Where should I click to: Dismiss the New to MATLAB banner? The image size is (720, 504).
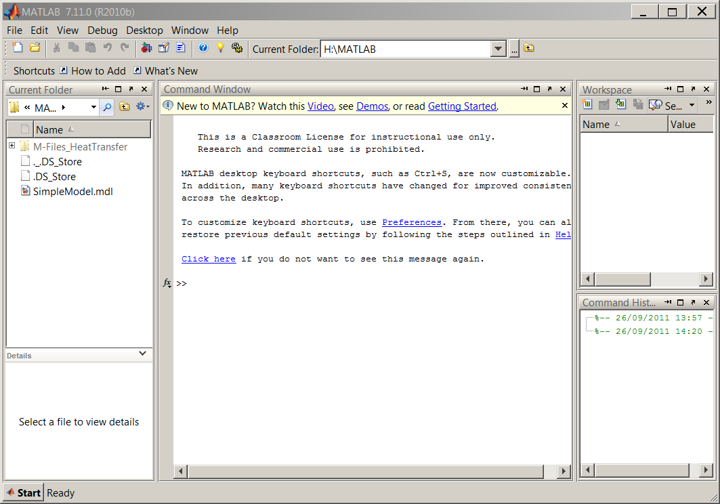pyautogui.click(x=565, y=106)
